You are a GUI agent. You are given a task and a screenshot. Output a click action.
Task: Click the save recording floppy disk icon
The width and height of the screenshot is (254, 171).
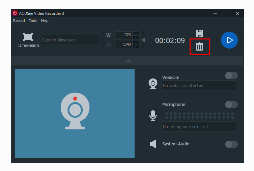click(199, 33)
